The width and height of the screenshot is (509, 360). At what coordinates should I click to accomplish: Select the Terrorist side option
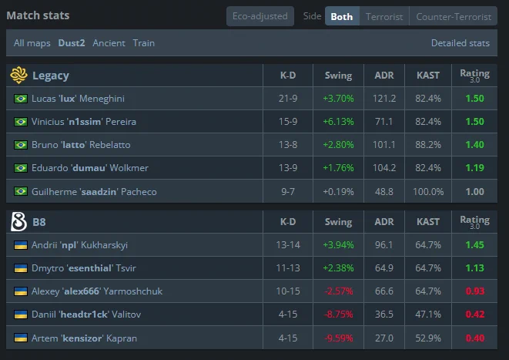point(384,16)
